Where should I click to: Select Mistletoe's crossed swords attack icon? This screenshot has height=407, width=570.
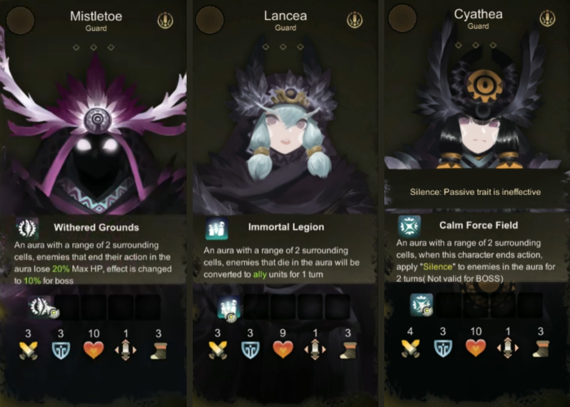point(28,351)
